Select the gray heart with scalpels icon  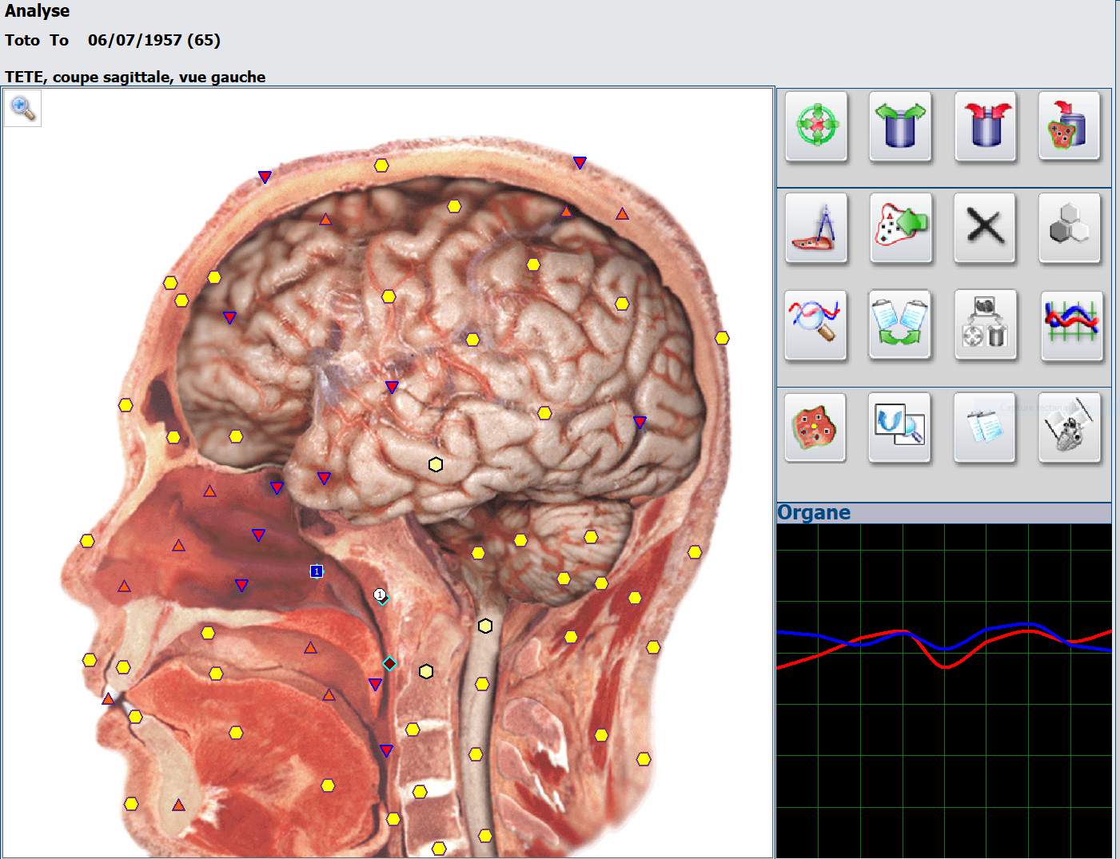(x=1070, y=427)
